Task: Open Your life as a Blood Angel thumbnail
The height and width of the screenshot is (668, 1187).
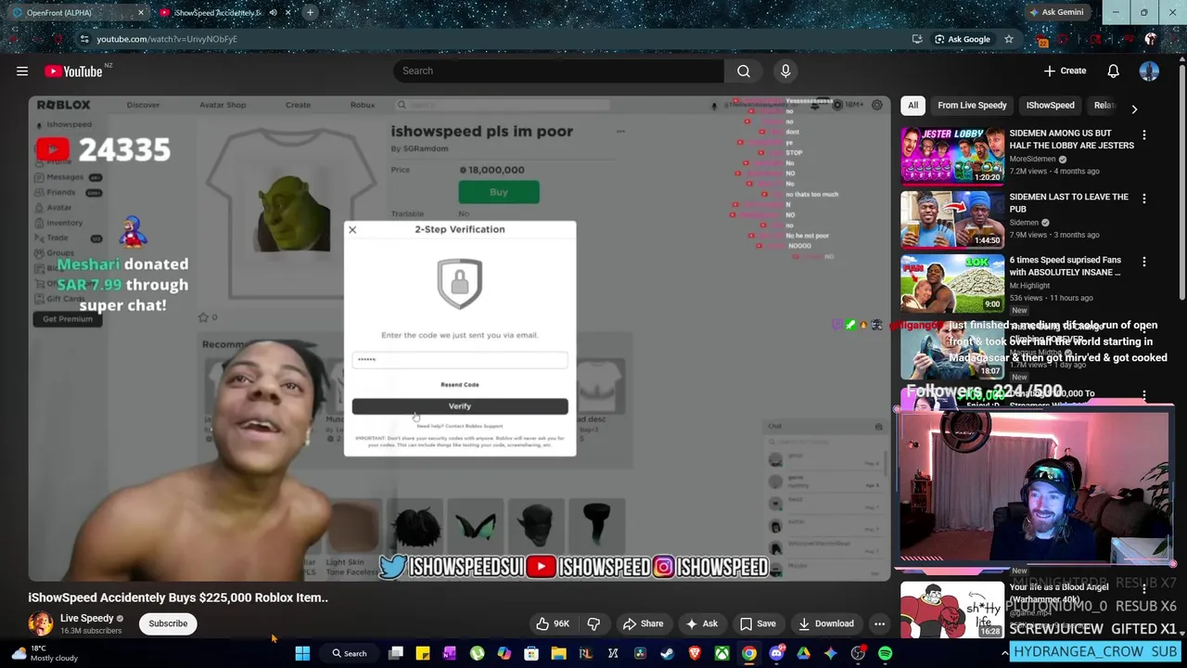Action: point(952,609)
